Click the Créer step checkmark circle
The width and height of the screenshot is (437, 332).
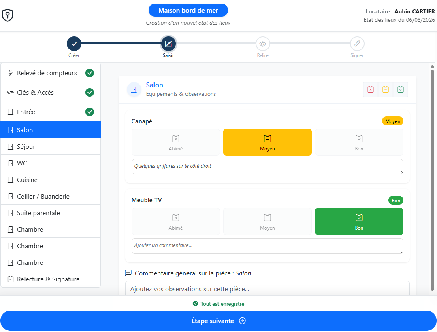coord(74,44)
